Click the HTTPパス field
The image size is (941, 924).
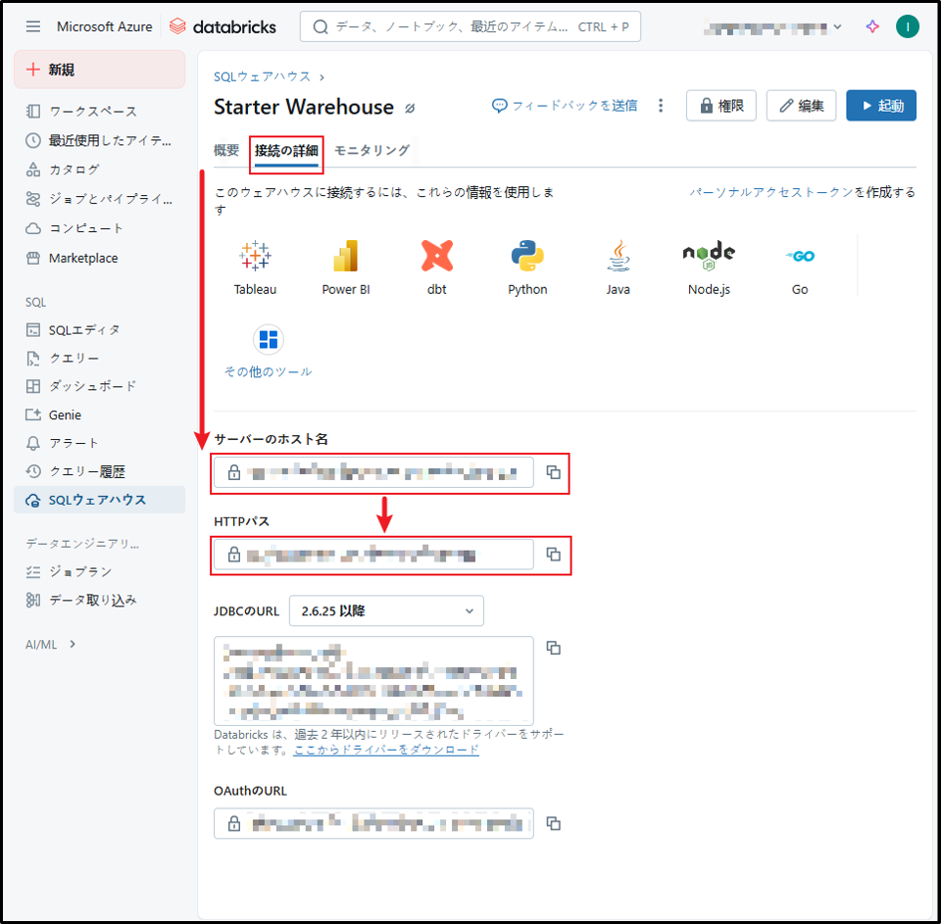(x=373, y=555)
